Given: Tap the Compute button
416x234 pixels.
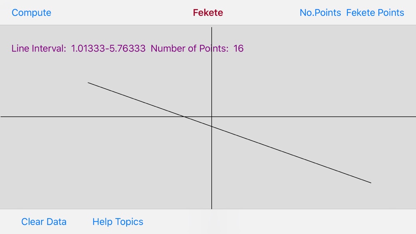Looking at the screenshot, I should coord(31,13).
